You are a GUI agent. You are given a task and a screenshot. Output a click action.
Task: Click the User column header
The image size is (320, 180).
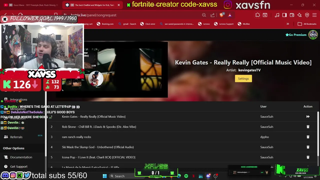tap(263, 106)
